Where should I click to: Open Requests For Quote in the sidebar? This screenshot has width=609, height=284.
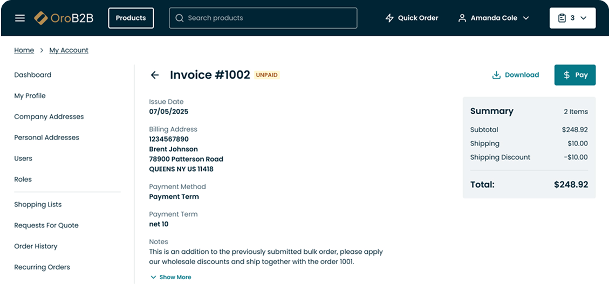(46, 225)
